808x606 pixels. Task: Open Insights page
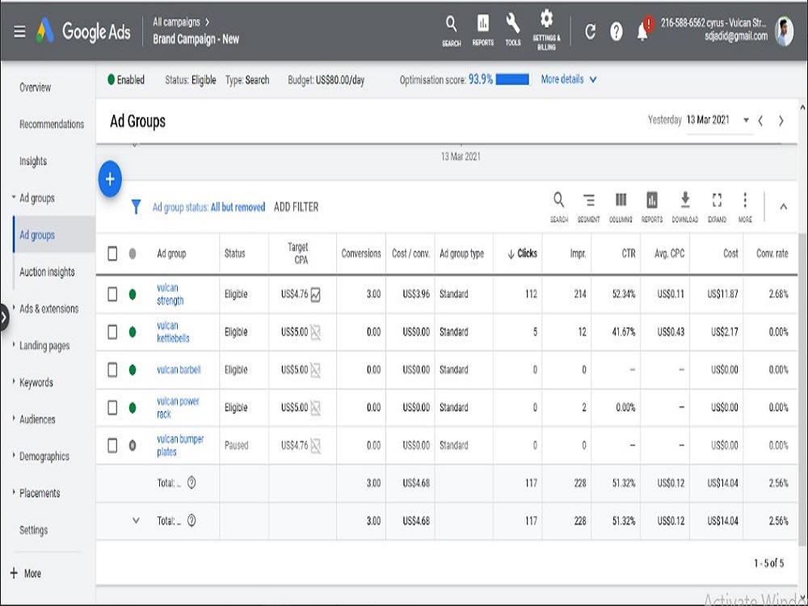pyautogui.click(x=33, y=162)
